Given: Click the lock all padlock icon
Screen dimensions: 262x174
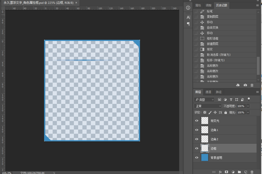Looking at the screenshot, I should 226,113.
